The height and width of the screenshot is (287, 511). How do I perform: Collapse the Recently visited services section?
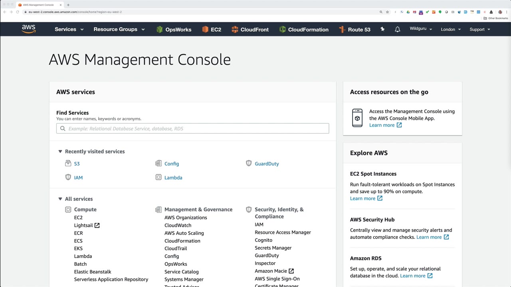(60, 151)
